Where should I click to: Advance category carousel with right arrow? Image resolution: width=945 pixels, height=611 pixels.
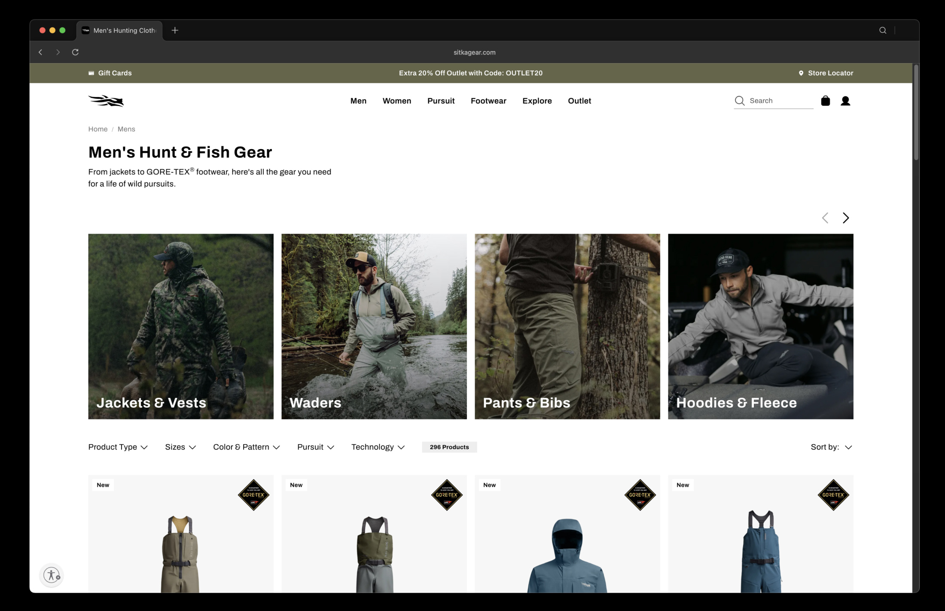845,218
